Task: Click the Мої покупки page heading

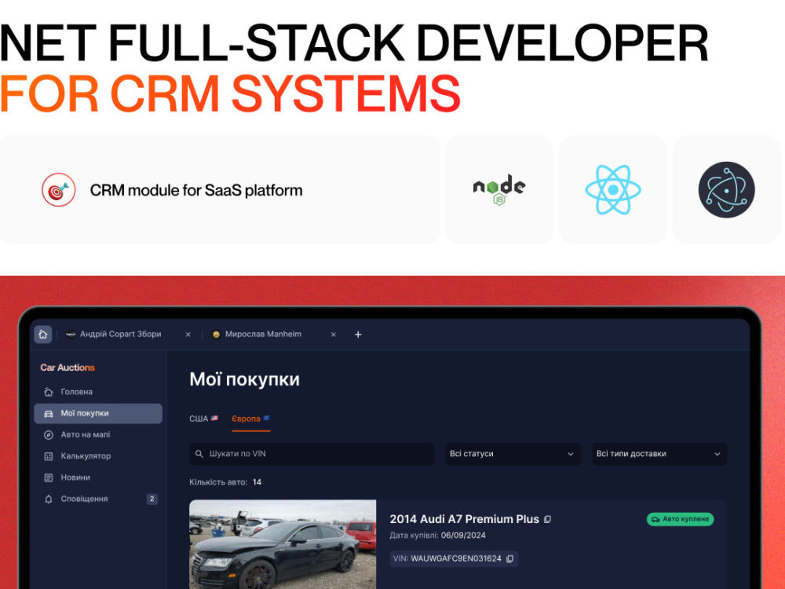Action: pos(244,379)
